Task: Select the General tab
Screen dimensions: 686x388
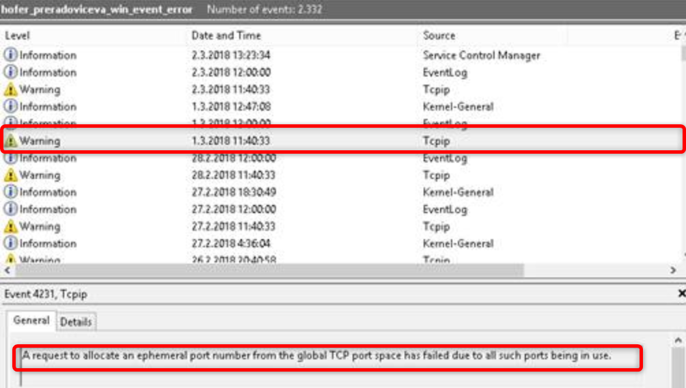Action: [32, 320]
